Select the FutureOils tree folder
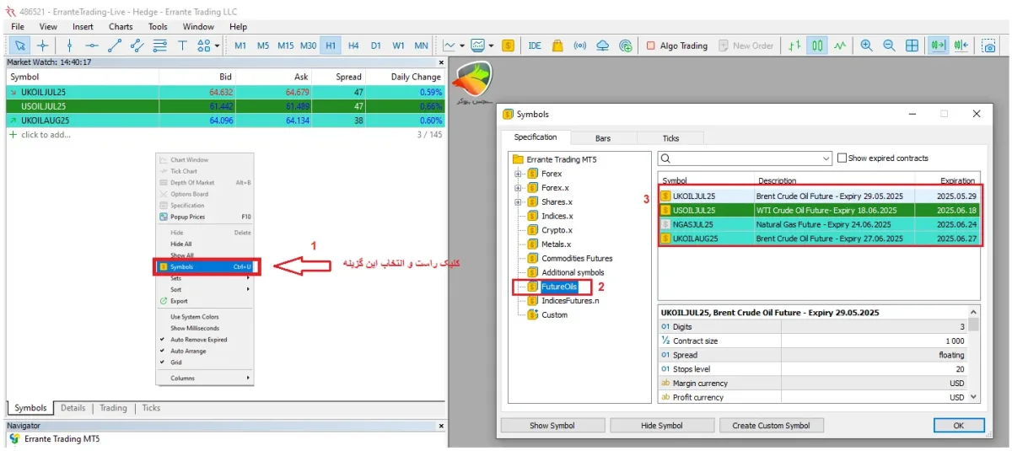This screenshot has height=451, width=1012. (559, 287)
